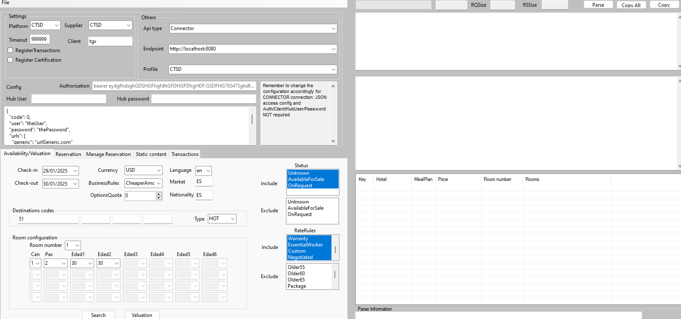Image resolution: width=681 pixels, height=319 pixels.
Task: Switch to the Reservation tab
Action: 68,154
